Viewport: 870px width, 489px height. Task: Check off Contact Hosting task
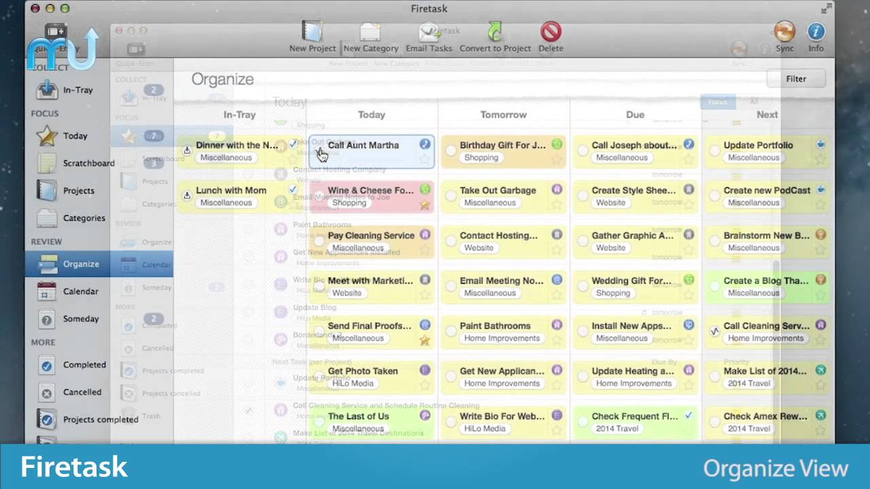451,241
